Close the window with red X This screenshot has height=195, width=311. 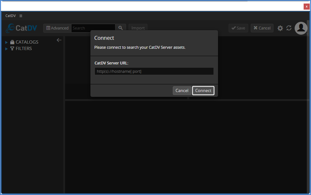point(307,6)
